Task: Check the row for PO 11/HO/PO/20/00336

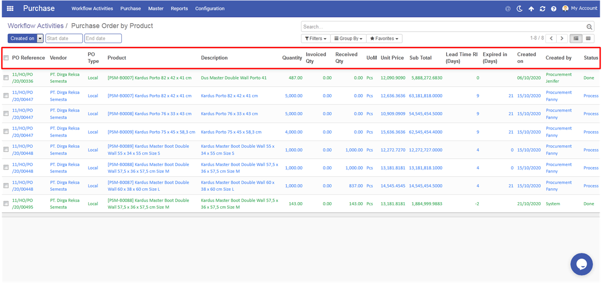Action: 6,78
